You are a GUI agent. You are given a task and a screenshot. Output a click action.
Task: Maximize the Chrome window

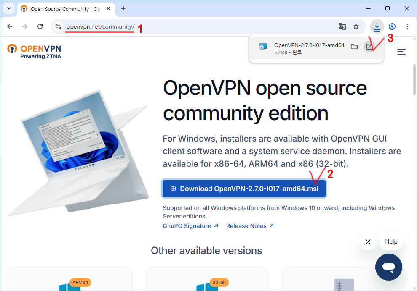[x=388, y=8]
